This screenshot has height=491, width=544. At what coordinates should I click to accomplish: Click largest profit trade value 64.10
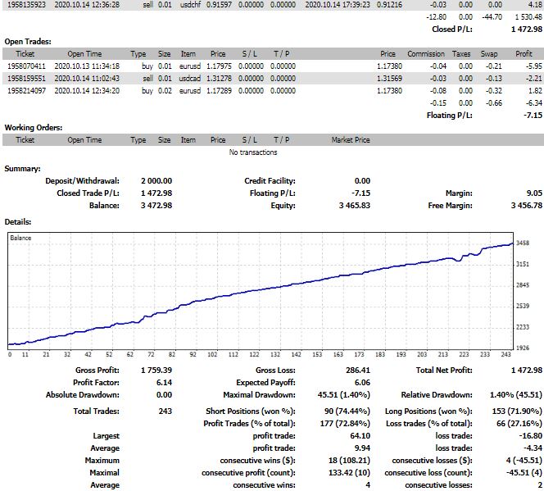click(360, 436)
